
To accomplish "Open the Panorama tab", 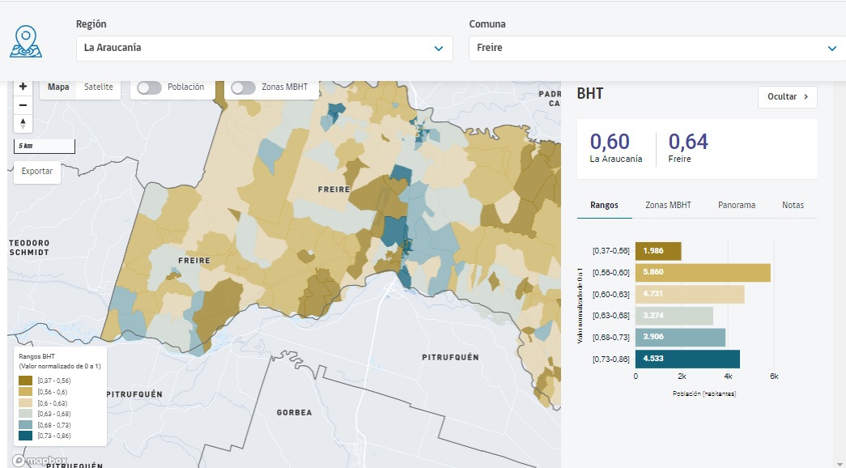I will tap(736, 205).
